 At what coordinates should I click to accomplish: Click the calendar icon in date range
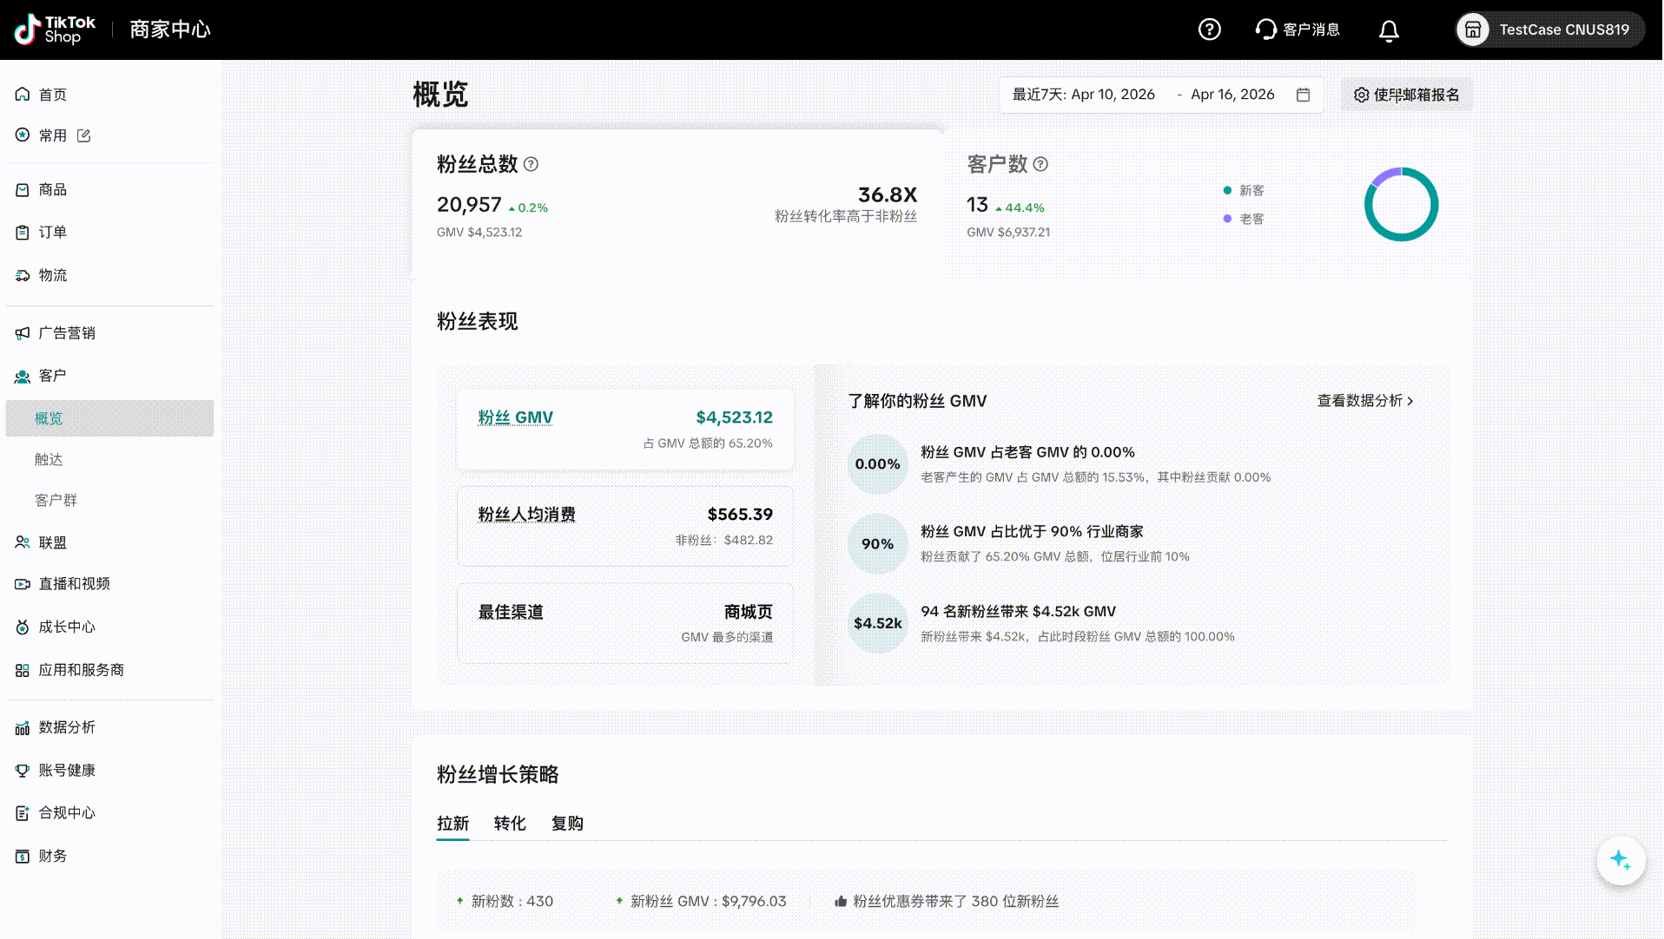coord(1303,95)
